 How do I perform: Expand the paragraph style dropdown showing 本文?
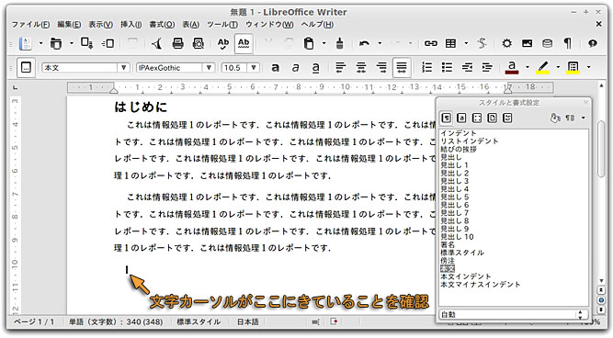[123, 68]
